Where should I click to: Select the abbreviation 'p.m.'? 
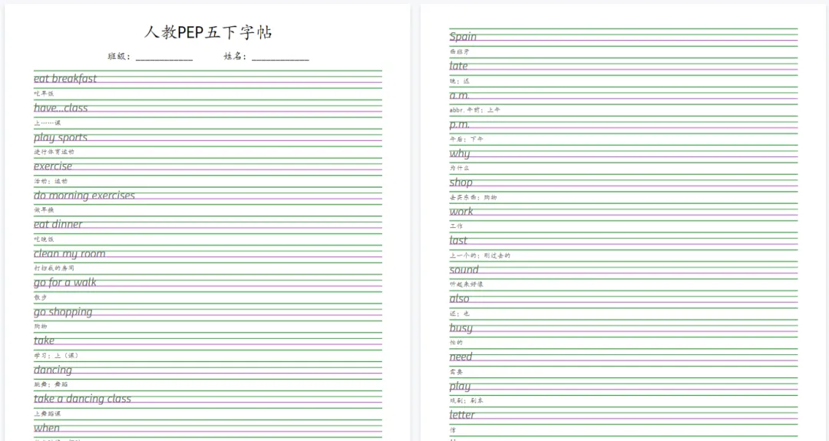(x=459, y=125)
